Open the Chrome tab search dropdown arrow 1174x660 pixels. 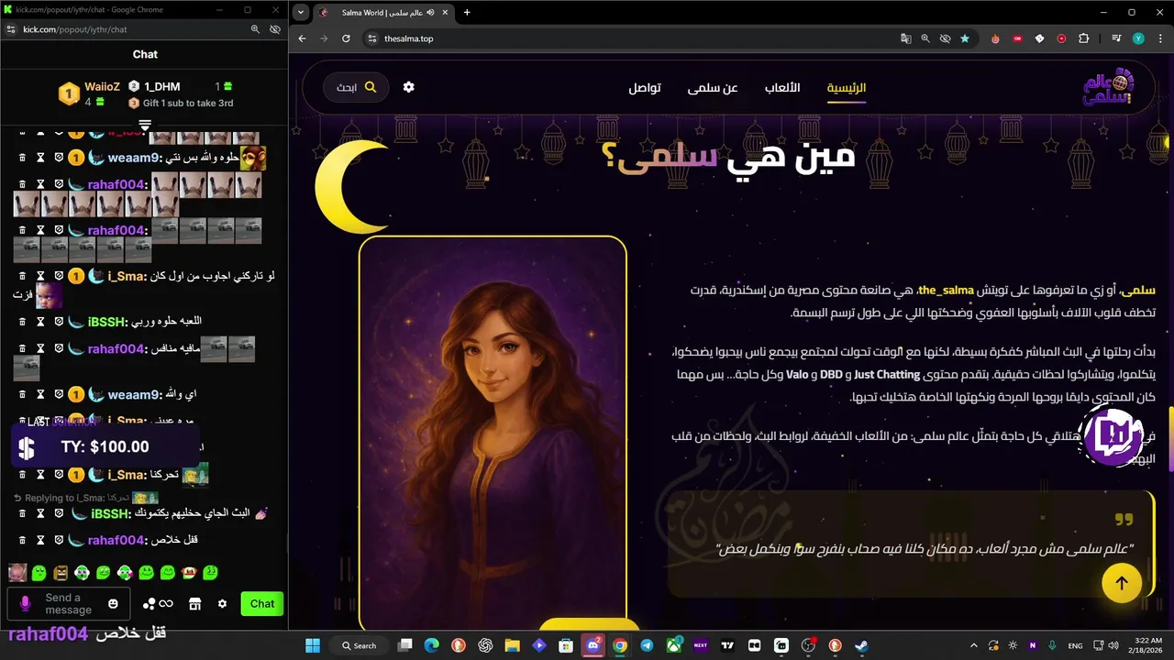coord(301,13)
